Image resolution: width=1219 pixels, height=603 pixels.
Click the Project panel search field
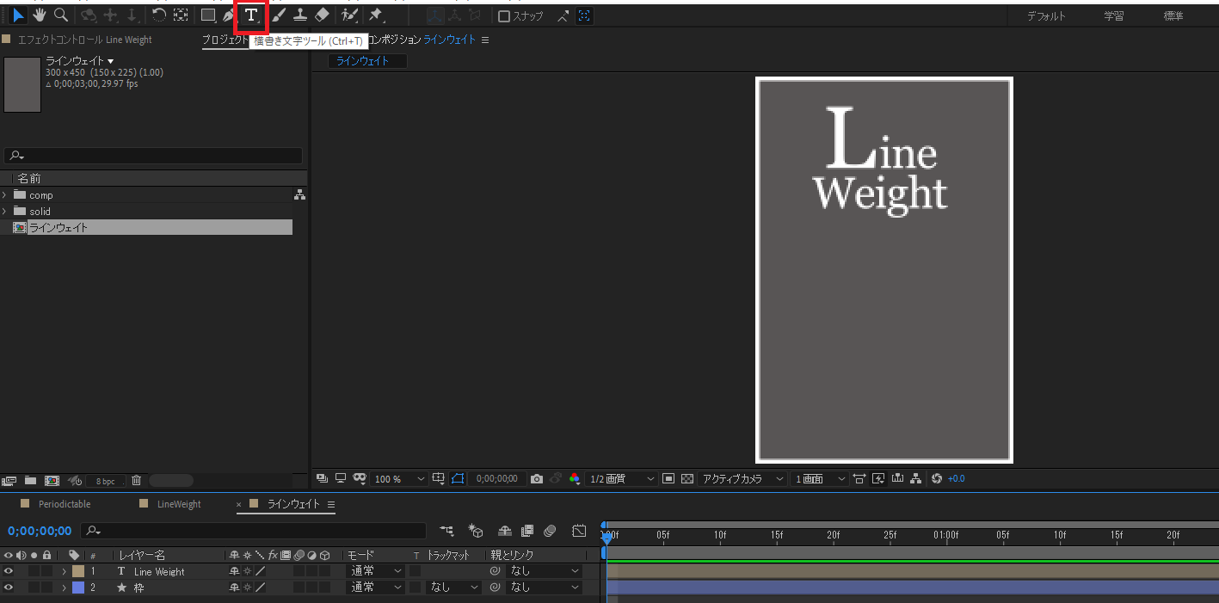[x=153, y=156]
